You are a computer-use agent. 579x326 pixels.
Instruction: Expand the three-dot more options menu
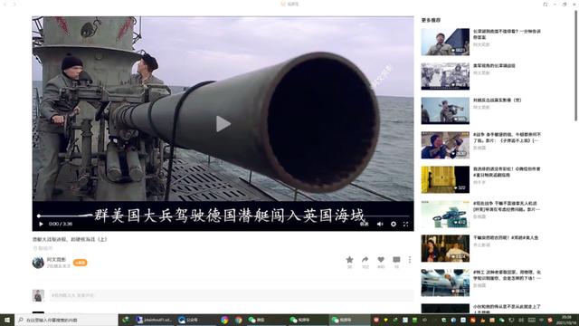[410, 260]
